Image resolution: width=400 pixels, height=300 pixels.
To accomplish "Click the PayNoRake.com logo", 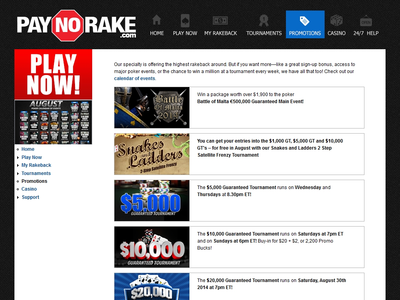I will pos(77,25).
